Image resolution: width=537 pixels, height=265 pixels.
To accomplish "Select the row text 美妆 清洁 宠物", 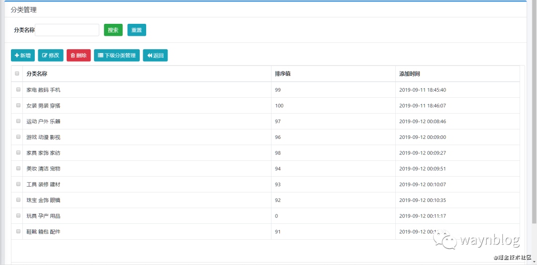I will 43,169.
